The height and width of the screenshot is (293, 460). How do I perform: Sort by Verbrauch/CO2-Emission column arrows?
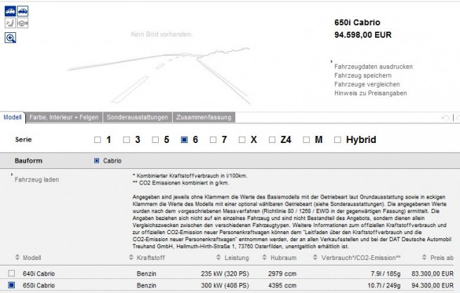tap(315, 257)
